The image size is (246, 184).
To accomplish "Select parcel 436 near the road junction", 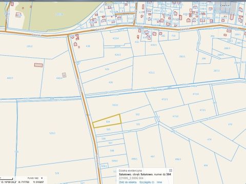I will tap(88, 46).
